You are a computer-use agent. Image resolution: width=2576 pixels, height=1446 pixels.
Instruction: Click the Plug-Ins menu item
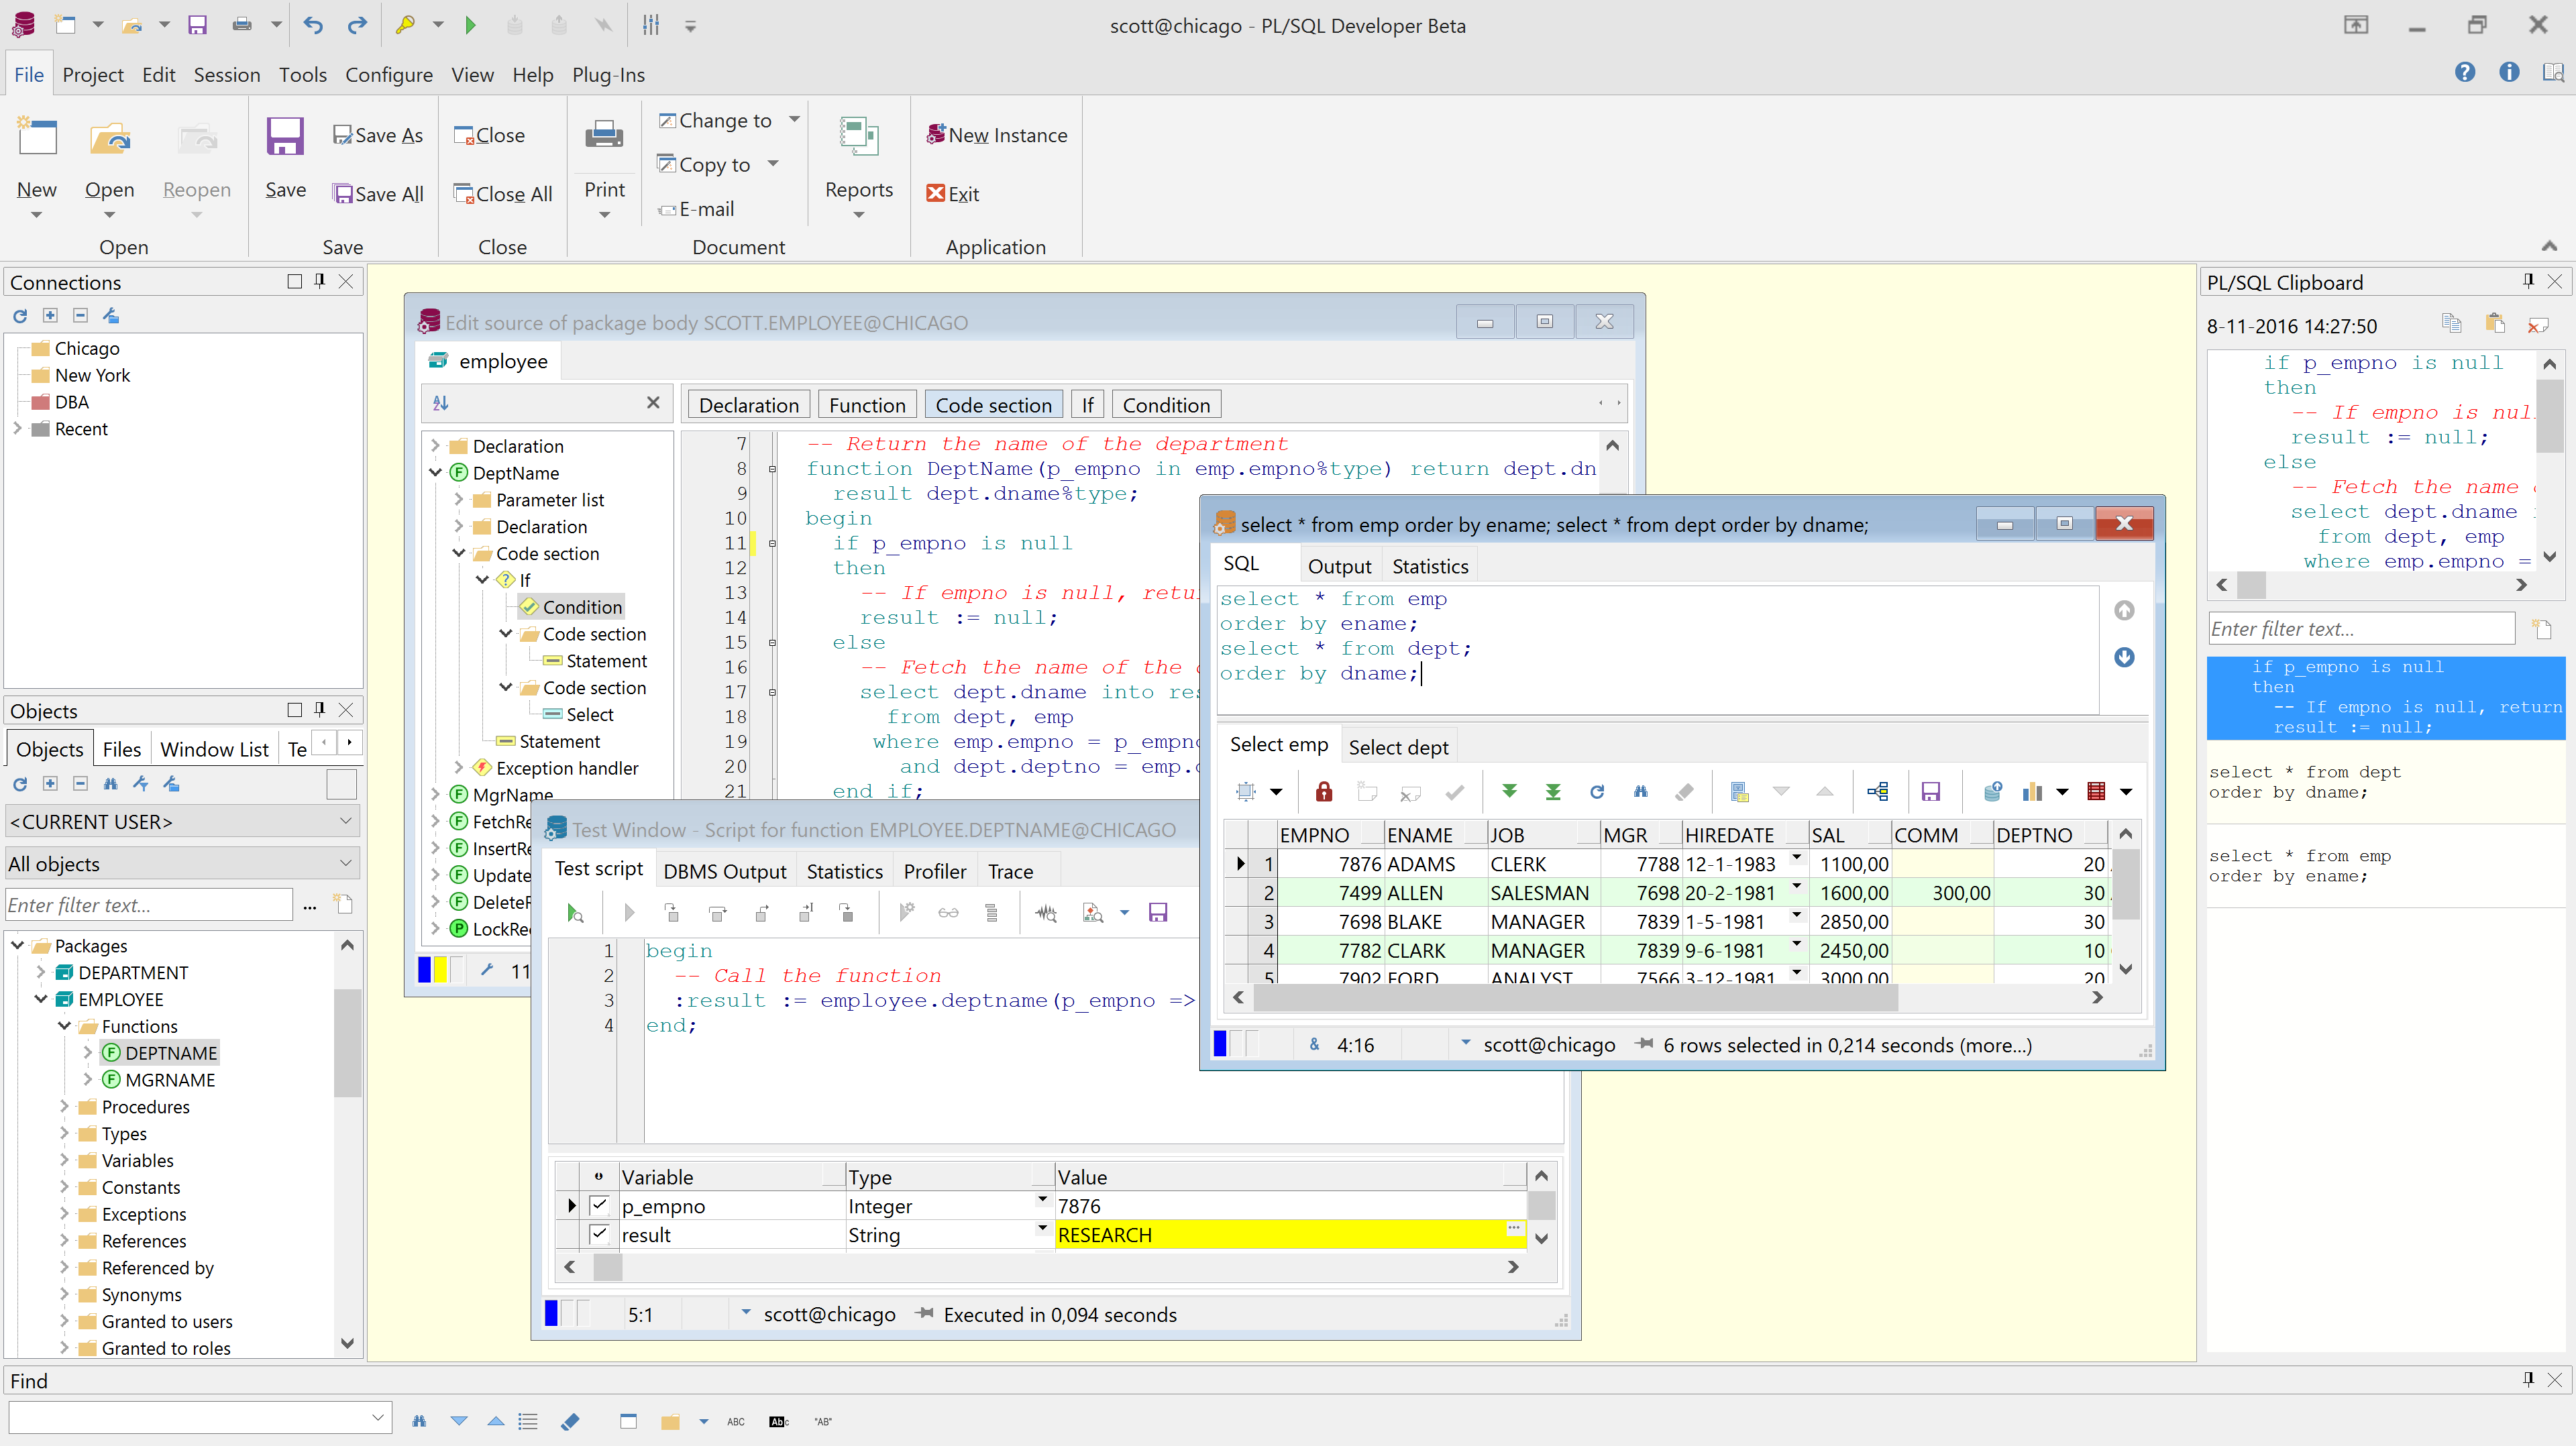click(608, 74)
